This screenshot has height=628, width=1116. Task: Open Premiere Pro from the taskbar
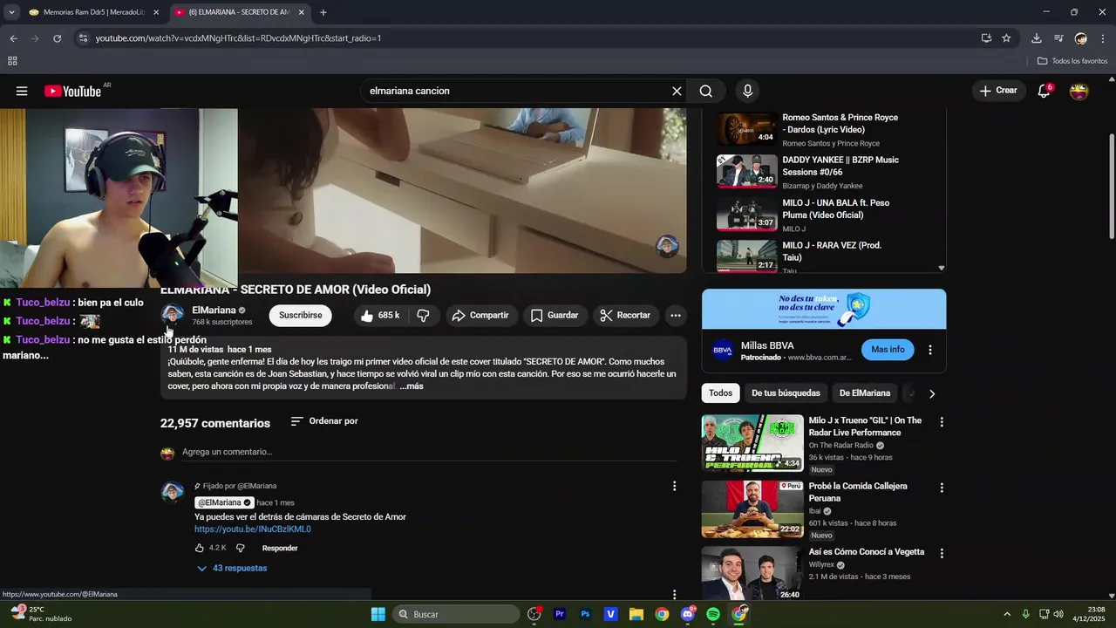(560, 614)
